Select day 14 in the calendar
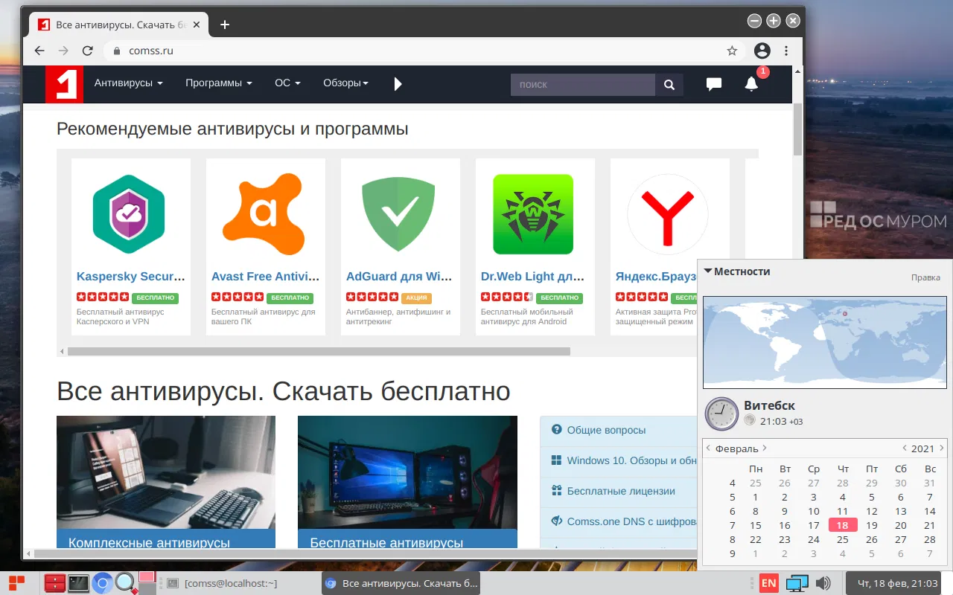Screen dimensions: 953x595 point(929,511)
